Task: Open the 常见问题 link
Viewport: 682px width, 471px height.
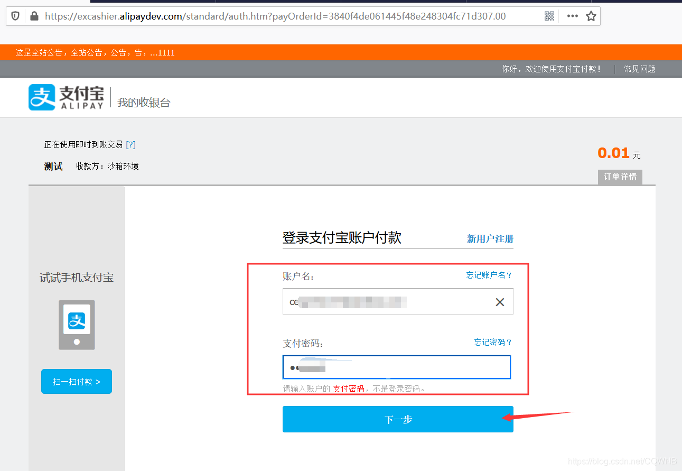Action: click(640, 69)
